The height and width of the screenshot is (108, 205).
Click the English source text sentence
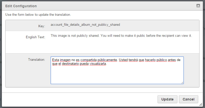(x=121, y=36)
